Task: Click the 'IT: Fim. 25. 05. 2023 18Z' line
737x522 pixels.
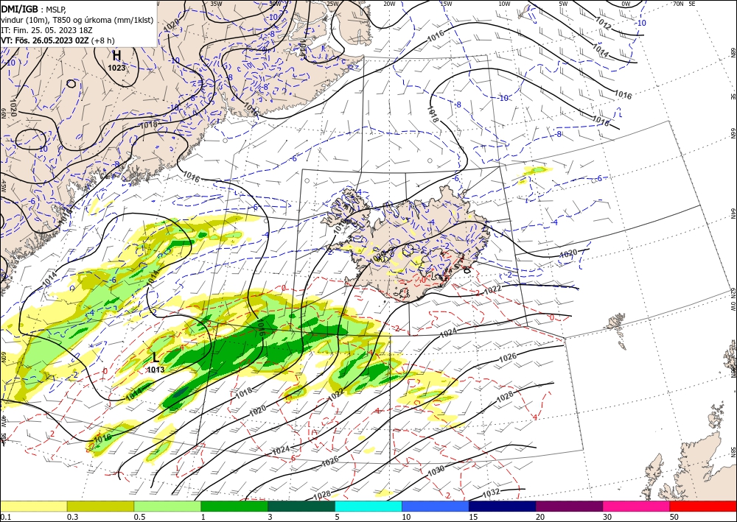Action: point(46,30)
